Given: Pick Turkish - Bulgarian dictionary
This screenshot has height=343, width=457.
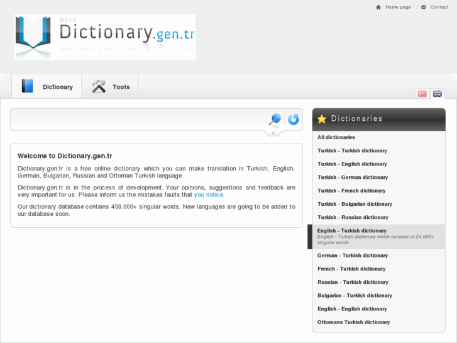Looking at the screenshot, I should point(355,204).
